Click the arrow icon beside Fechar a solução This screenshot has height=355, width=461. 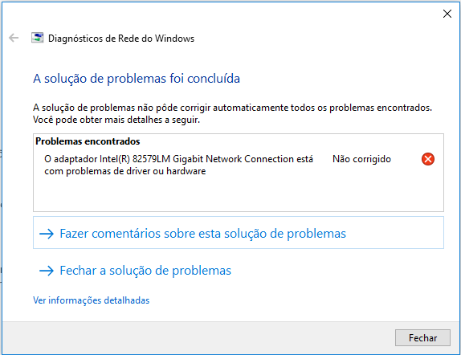[47, 271]
